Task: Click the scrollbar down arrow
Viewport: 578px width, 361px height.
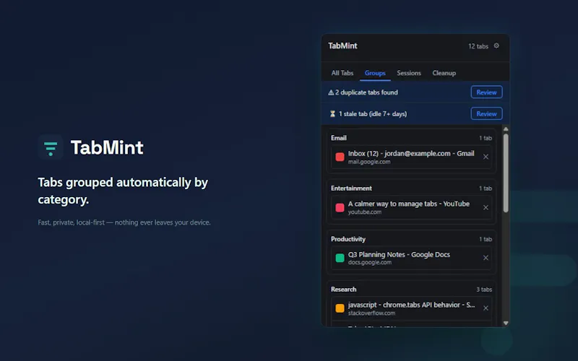Action: coord(506,323)
